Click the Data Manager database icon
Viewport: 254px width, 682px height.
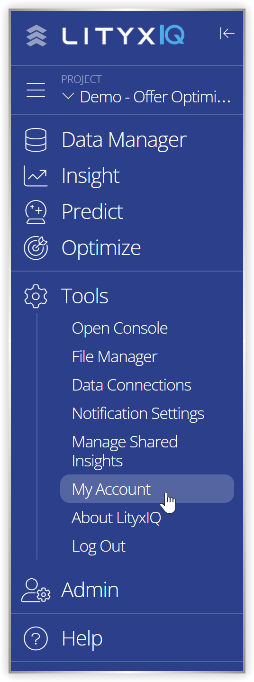point(36,140)
